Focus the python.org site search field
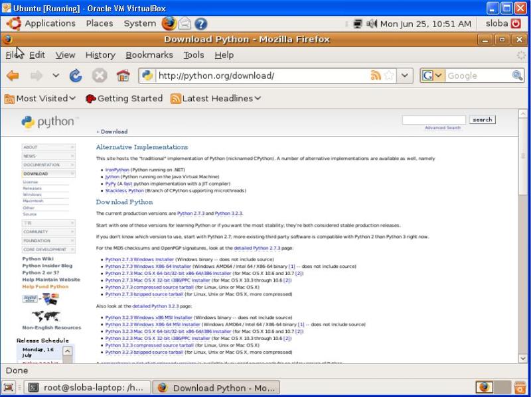The height and width of the screenshot is (397, 531). (x=434, y=120)
